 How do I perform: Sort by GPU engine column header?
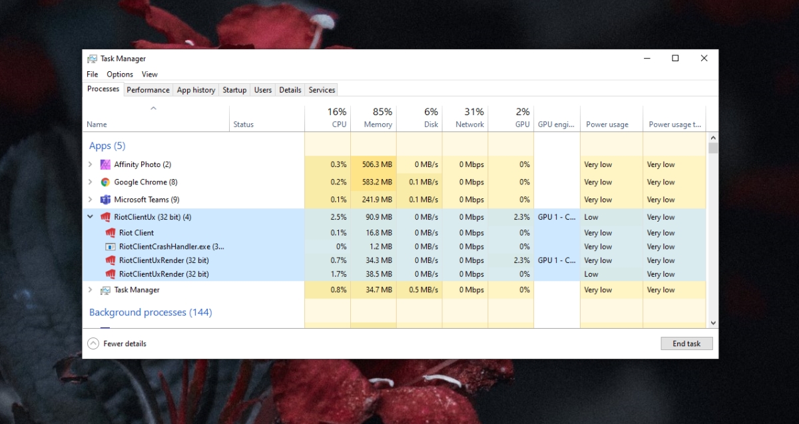557,118
